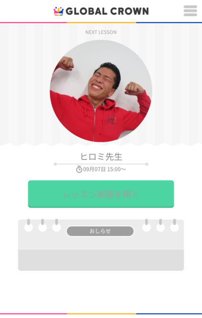Click the pink segment of header stripe

(x=33, y=22)
